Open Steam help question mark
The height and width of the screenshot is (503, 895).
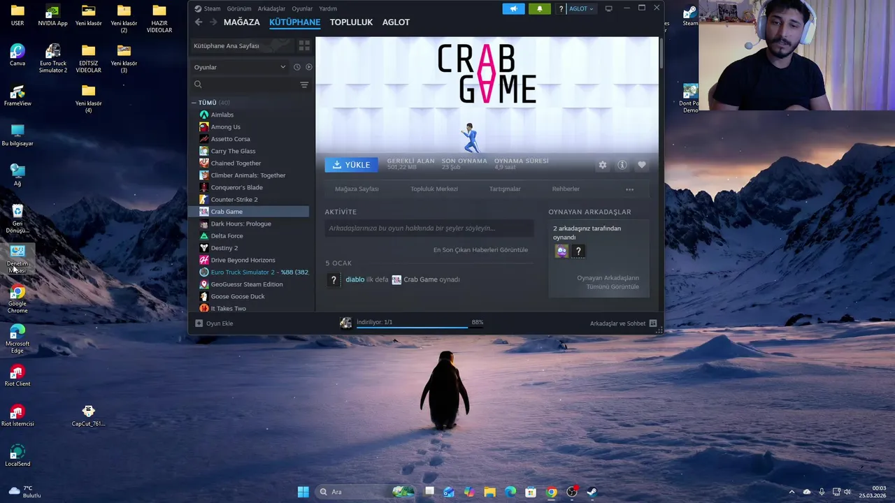coord(561,8)
